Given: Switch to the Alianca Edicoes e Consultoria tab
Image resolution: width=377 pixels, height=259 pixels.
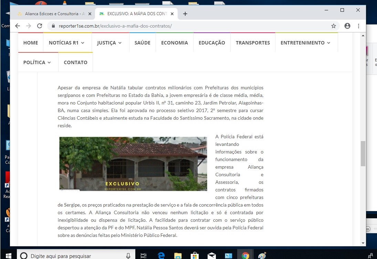Looking at the screenshot, I should point(52,14).
